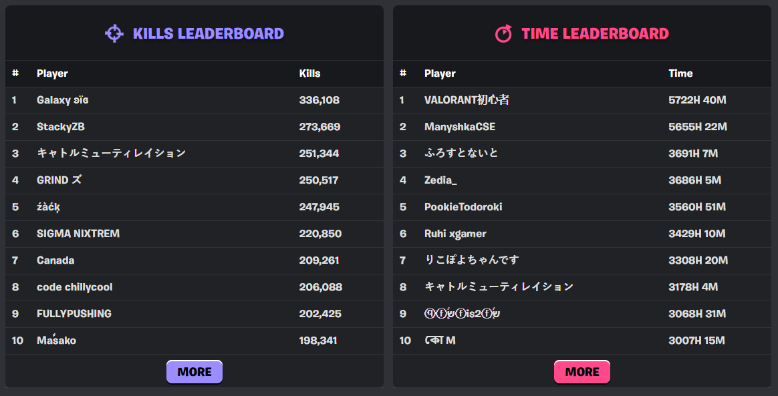Open Ruhi xgamer time entry
The width and height of the screenshot is (778, 396).
[455, 234]
